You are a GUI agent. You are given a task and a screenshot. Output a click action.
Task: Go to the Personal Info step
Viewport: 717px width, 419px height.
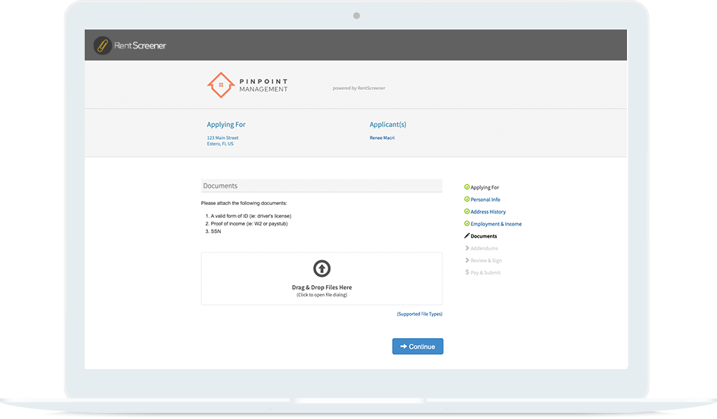pos(485,200)
